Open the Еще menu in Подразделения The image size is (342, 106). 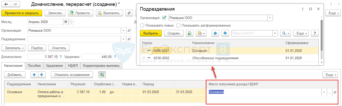[x=301, y=33]
